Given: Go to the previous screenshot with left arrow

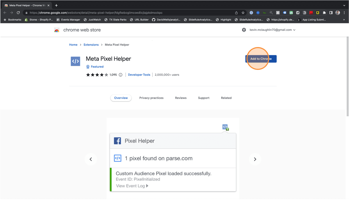Looking at the screenshot, I should 91,159.
